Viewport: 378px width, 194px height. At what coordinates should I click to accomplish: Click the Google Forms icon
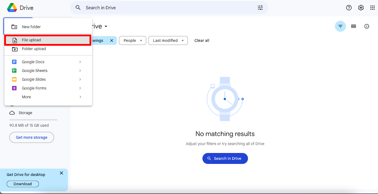(14, 88)
